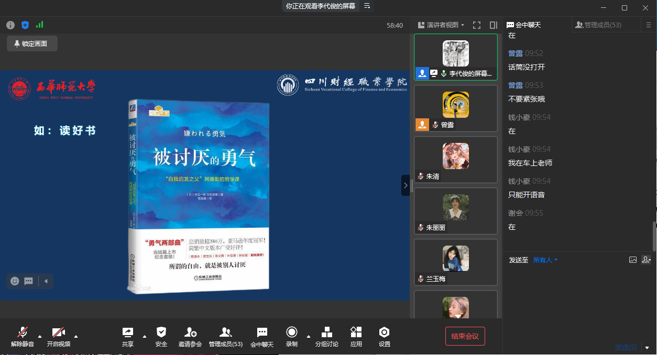Expand audio options arrow next to 解除静音
Viewport: 657px width, 355px height.
coord(40,336)
